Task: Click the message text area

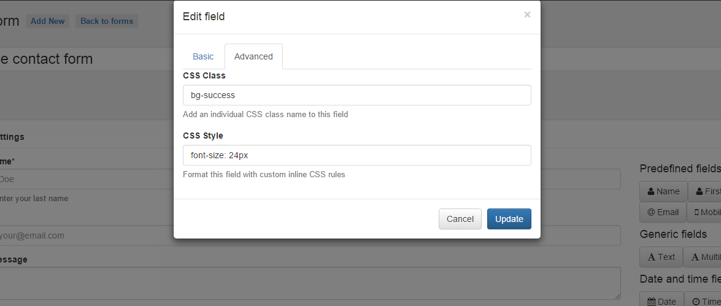Action: [310, 283]
